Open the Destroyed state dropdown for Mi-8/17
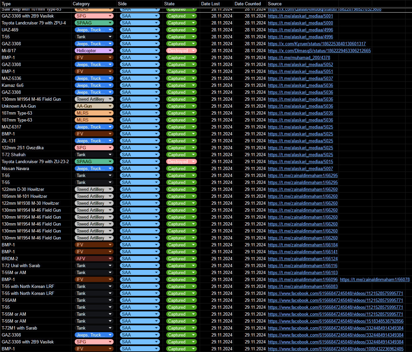Image resolution: width=412 pixels, height=352 pixels. [x=181, y=51]
